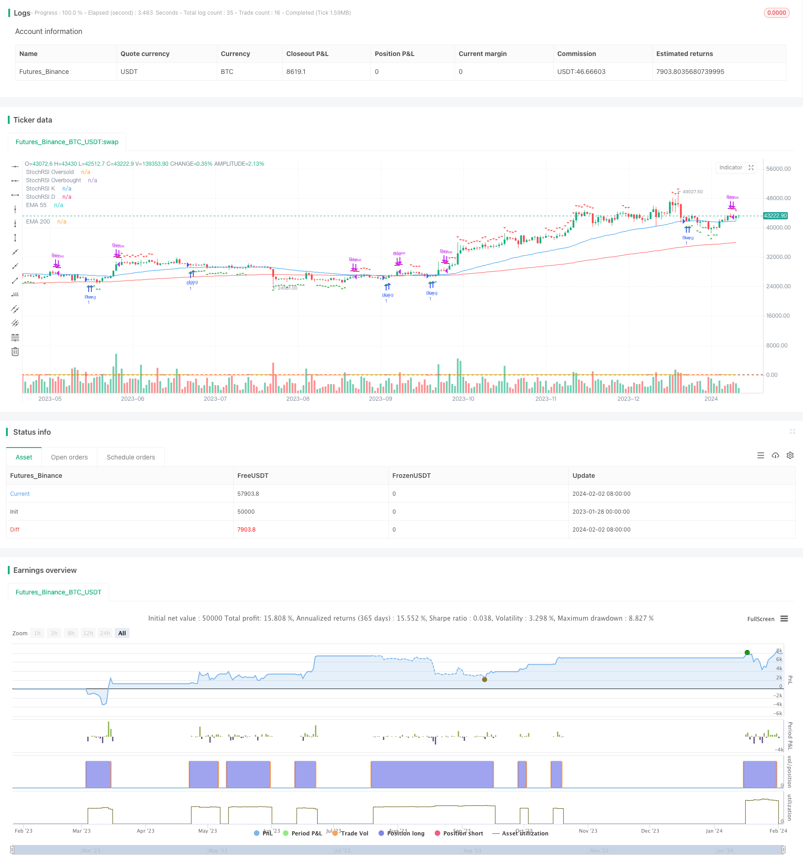Viewport: 803px width, 868px height.
Task: Collapse the Status info panel
Action: 792,432
